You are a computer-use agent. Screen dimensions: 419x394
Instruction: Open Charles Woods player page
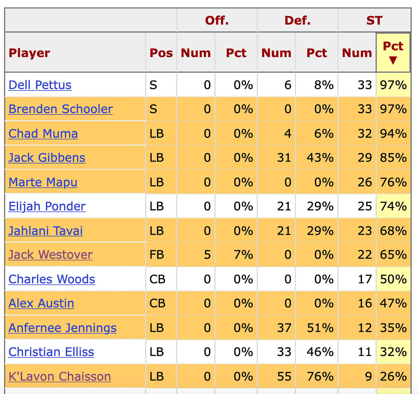[x=52, y=279]
